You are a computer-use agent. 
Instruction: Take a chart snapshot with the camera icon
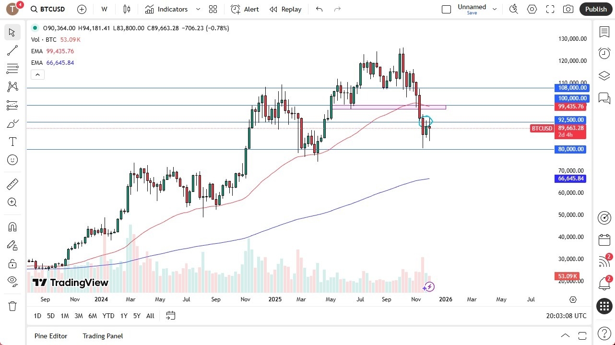[x=568, y=9]
